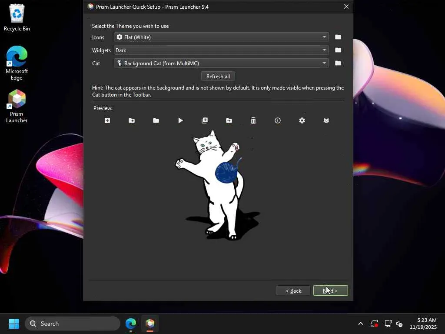The height and width of the screenshot is (334, 445).
Task: Click the Prism Launcher taskbar icon
Action: click(x=150, y=324)
